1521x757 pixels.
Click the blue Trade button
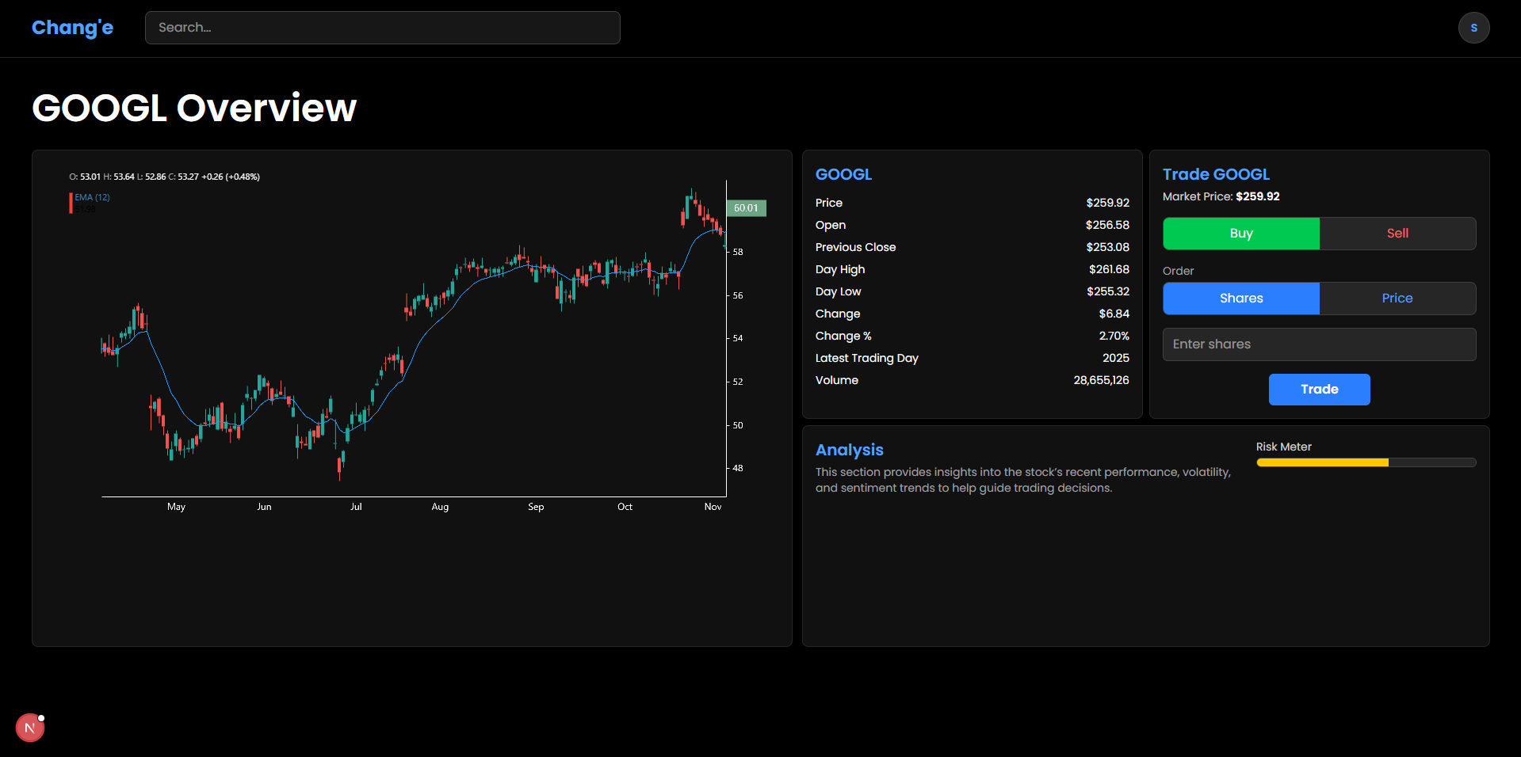1320,390
